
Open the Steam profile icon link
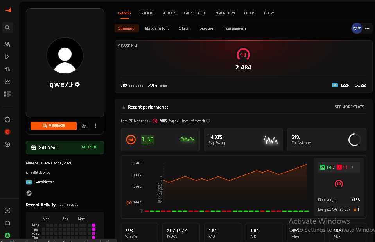tap(29, 193)
